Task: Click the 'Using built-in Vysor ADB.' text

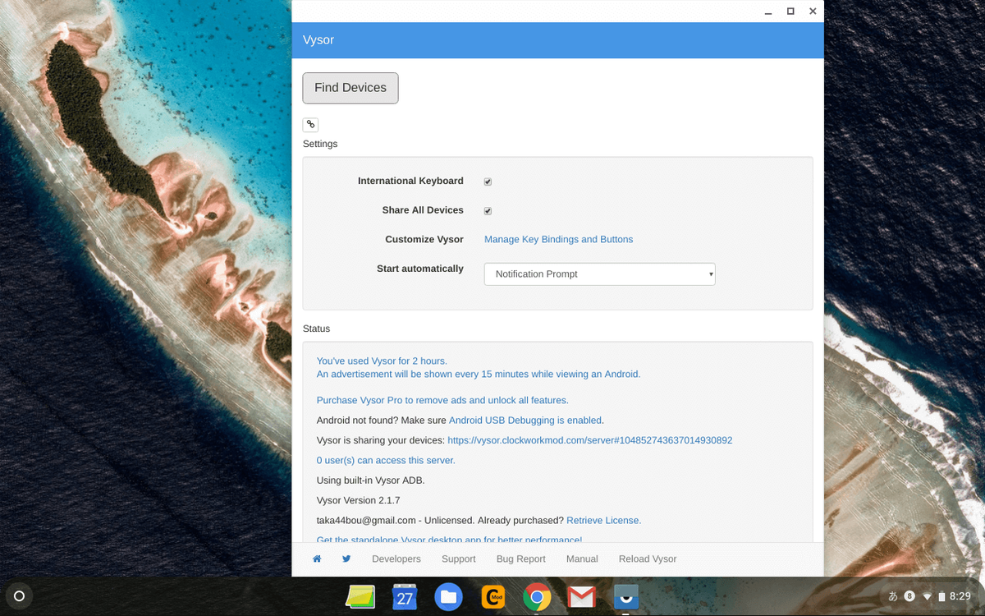Action: click(371, 480)
